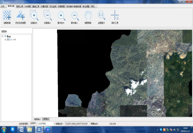Open the scale ratio dropdown
Screen dimensions: 193x133
(x=54, y=124)
